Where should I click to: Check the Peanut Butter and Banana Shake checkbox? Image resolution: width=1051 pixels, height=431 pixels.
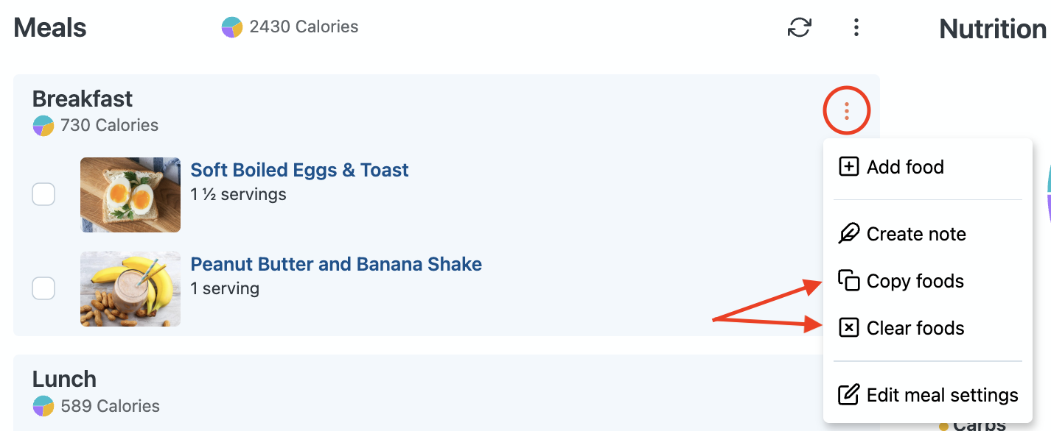point(43,289)
